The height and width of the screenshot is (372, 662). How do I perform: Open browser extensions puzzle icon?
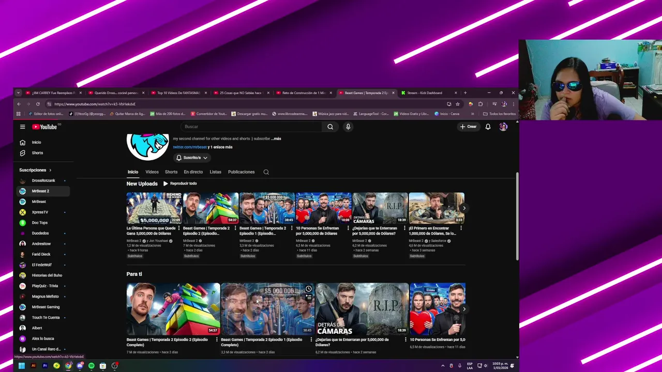480,104
